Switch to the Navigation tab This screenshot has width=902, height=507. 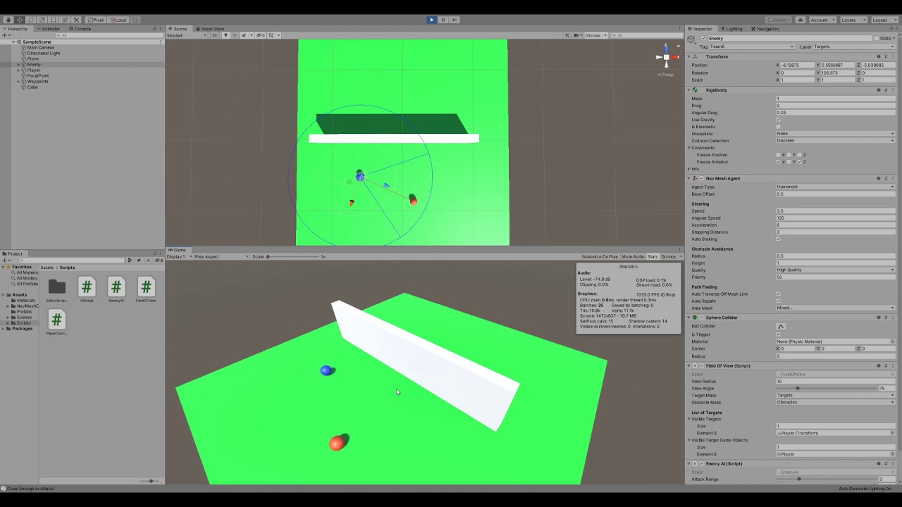point(765,29)
